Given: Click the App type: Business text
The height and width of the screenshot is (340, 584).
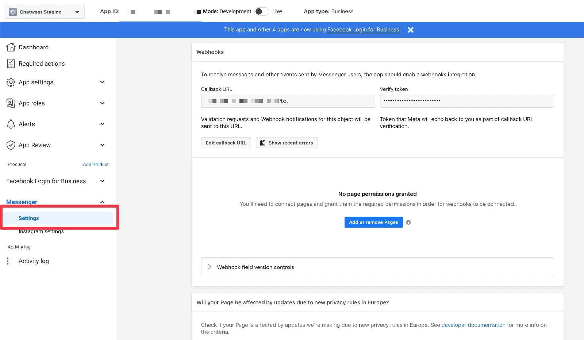Looking at the screenshot, I should [x=328, y=11].
